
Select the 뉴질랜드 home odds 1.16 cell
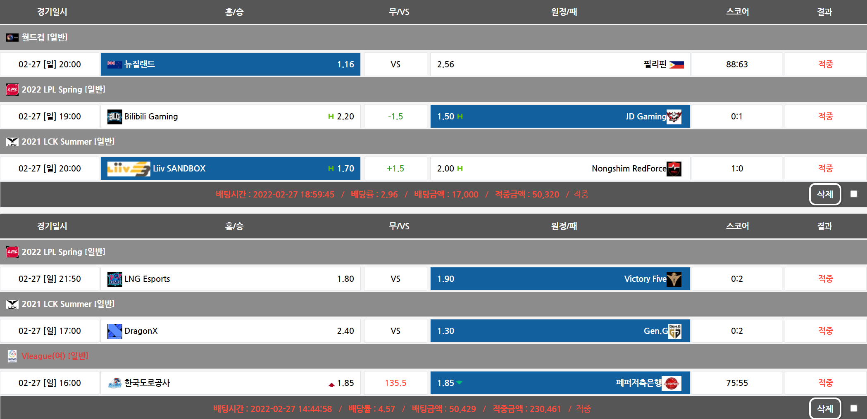click(230, 64)
